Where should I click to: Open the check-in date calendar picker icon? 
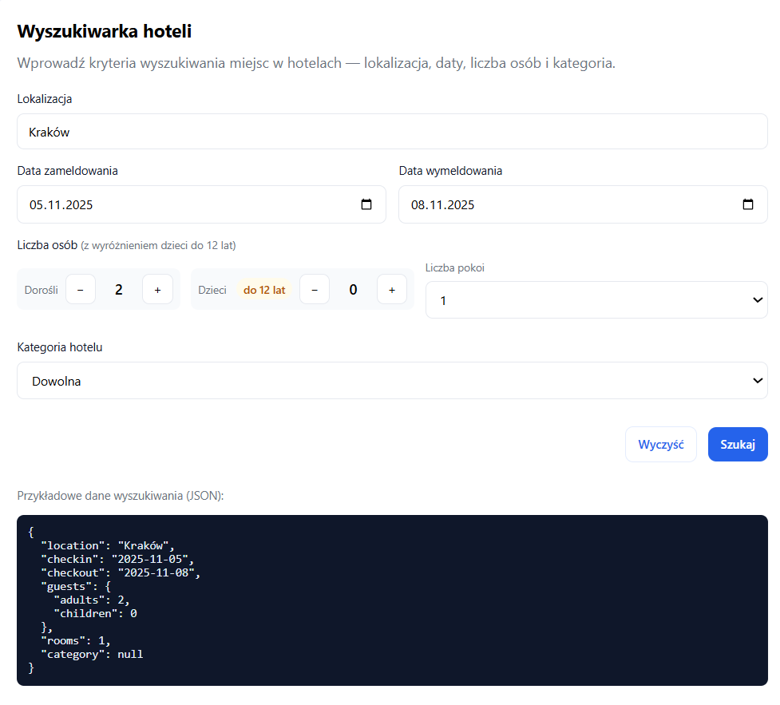366,204
